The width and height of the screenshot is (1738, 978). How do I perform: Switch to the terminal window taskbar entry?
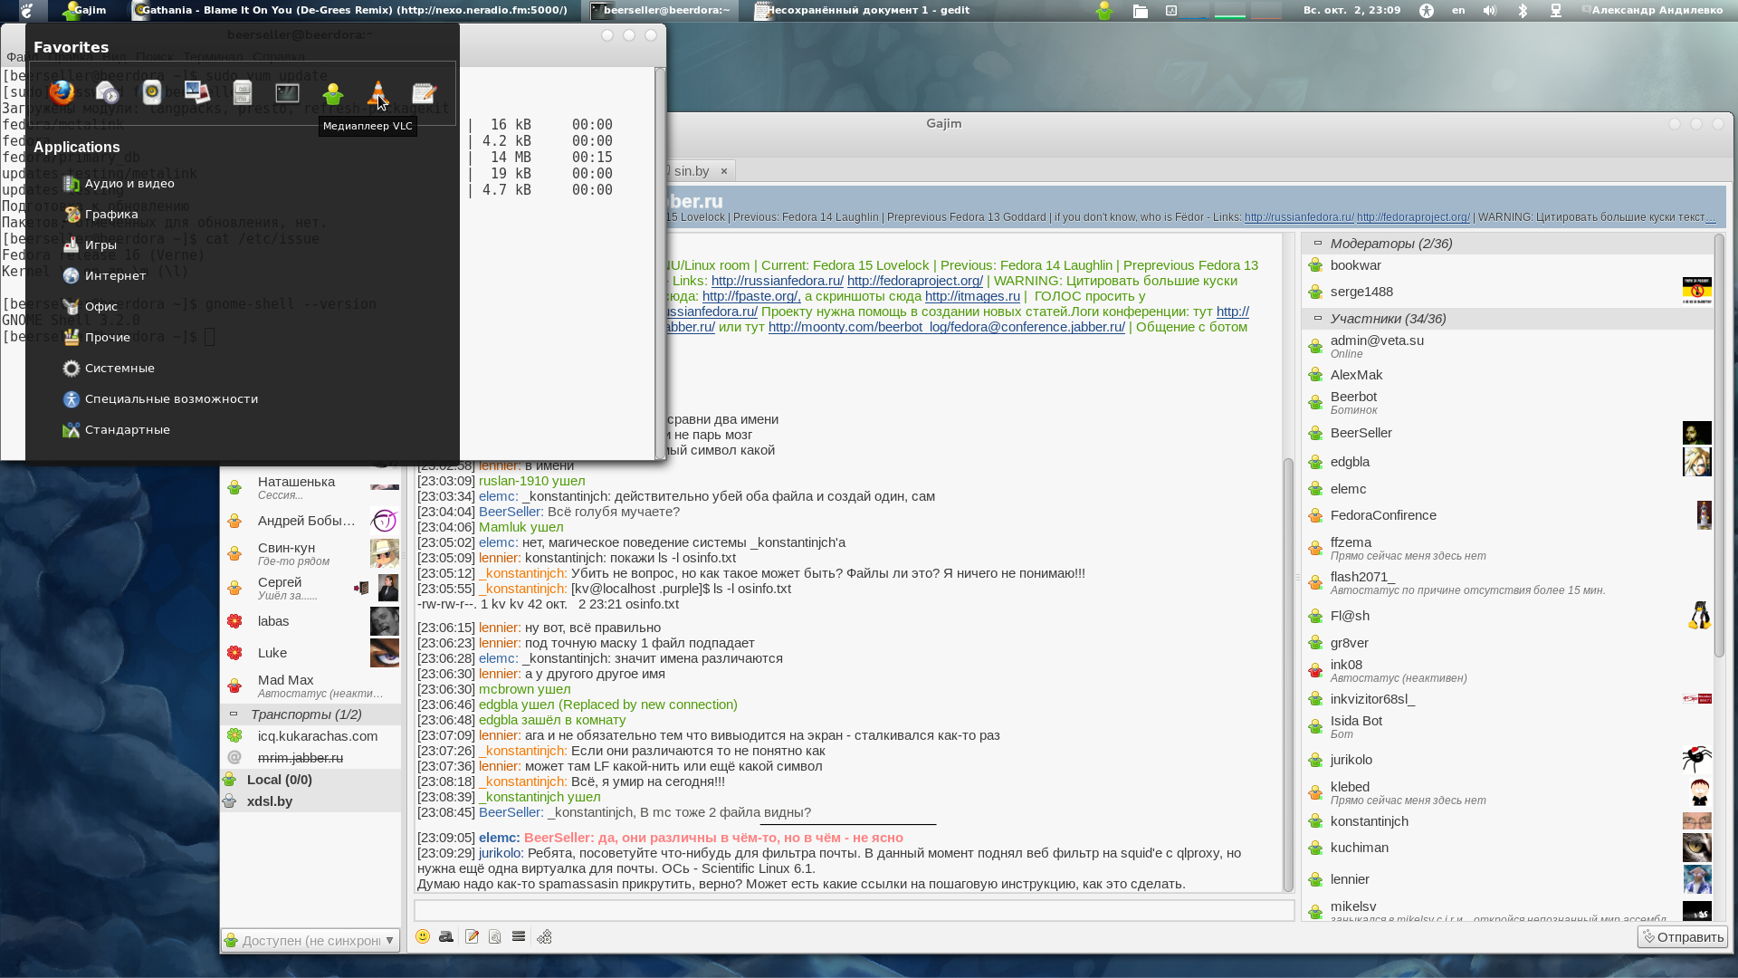tap(660, 11)
